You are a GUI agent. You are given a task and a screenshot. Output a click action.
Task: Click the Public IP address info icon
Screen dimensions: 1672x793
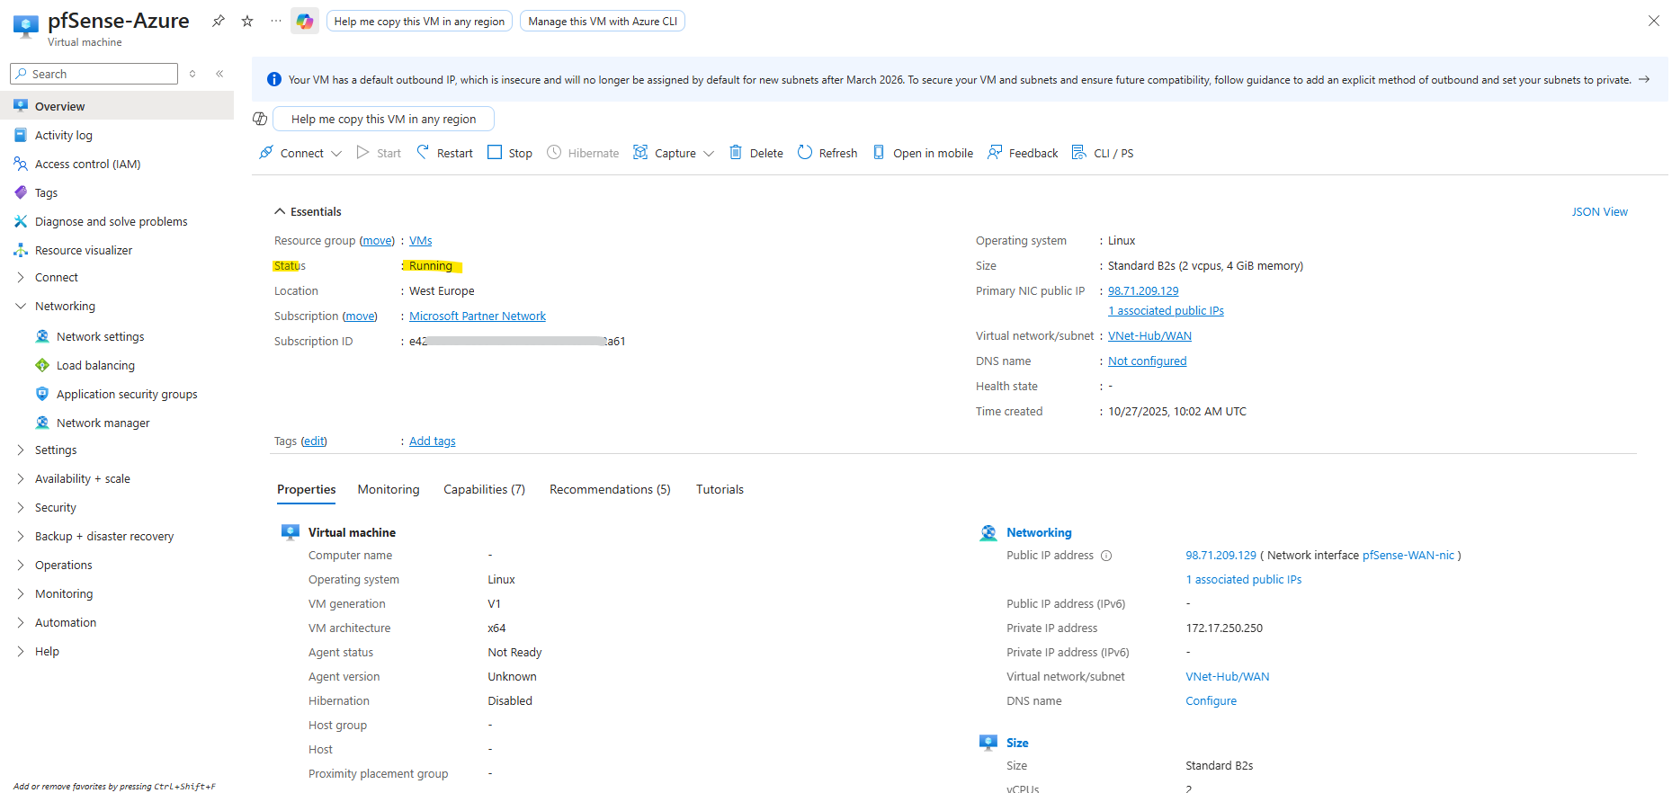point(1106,556)
